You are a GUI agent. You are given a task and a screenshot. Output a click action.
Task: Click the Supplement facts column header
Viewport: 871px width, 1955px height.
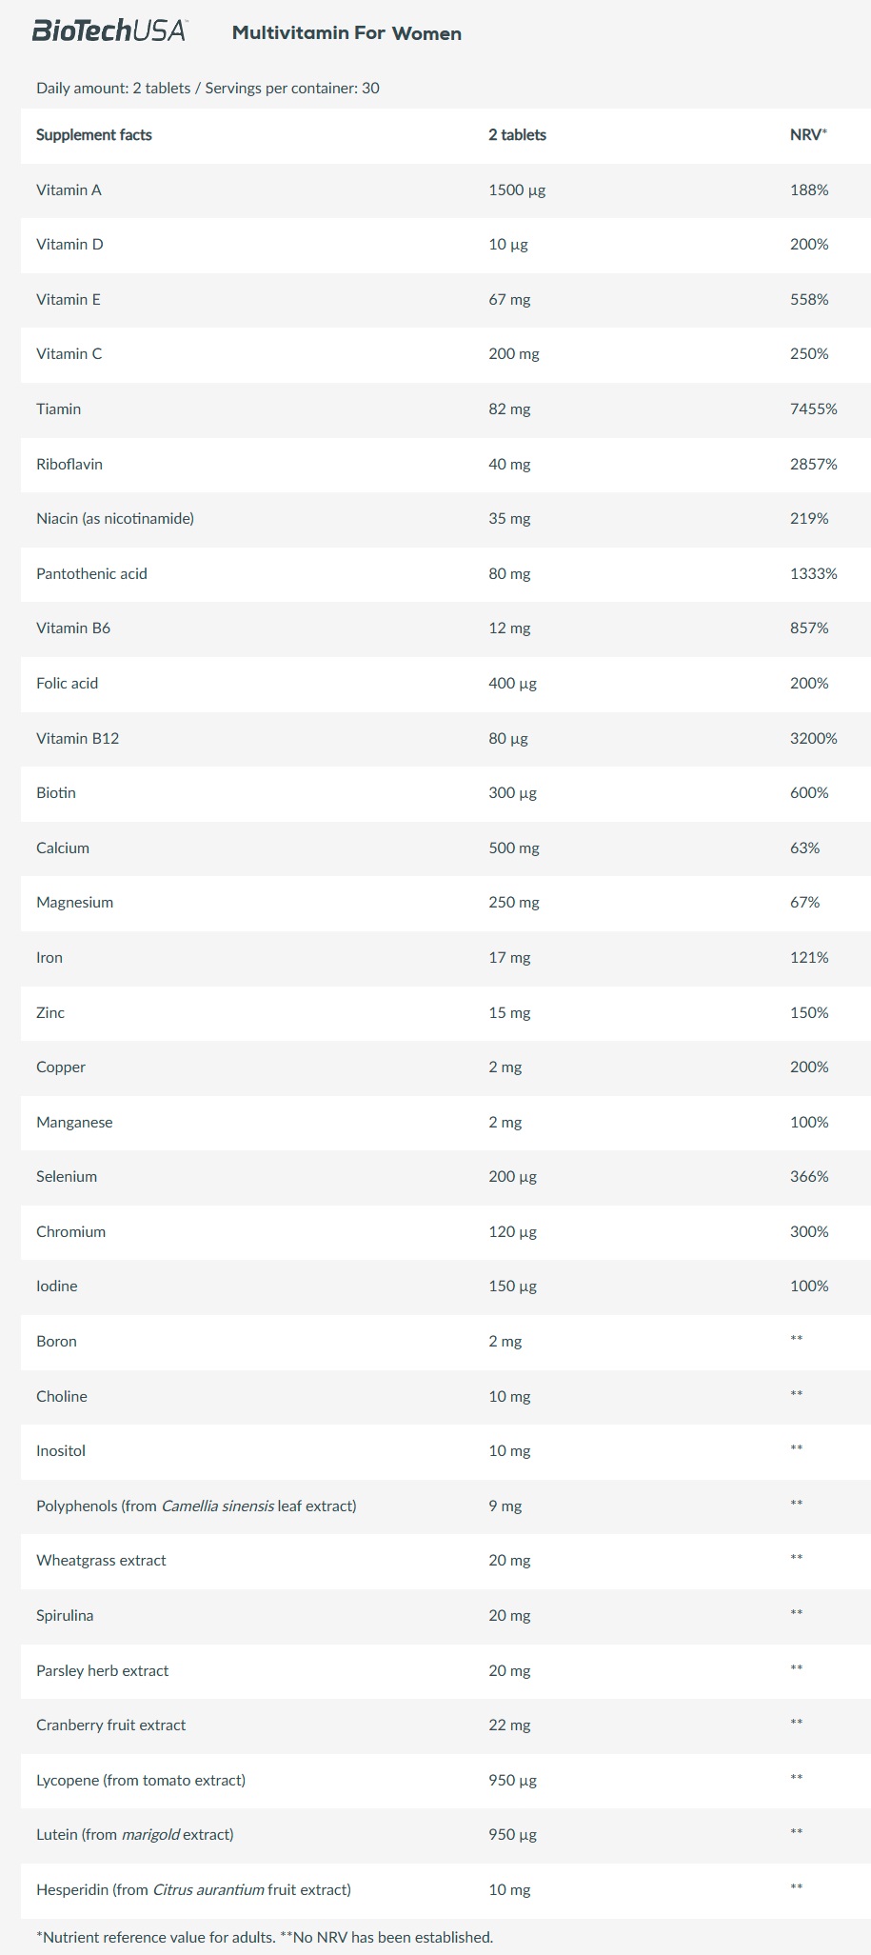tap(94, 135)
